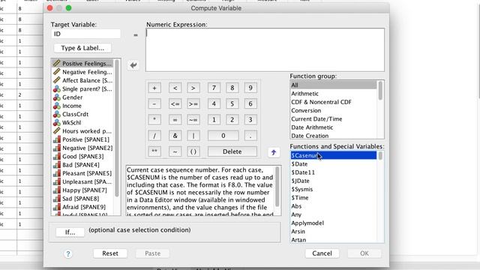
Task: Click the Reset button
Action: 110,253
